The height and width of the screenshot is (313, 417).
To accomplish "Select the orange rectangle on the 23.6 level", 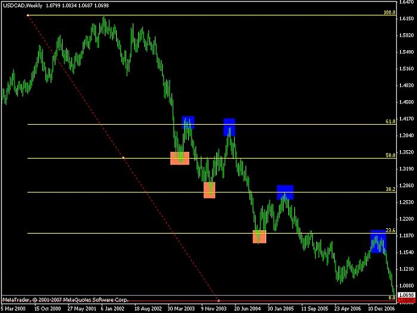I will (260, 237).
